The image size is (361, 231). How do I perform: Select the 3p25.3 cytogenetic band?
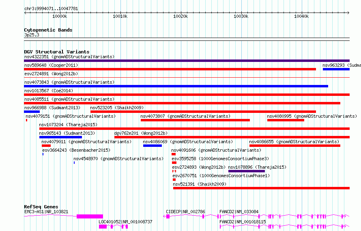pyautogui.click(x=187, y=39)
